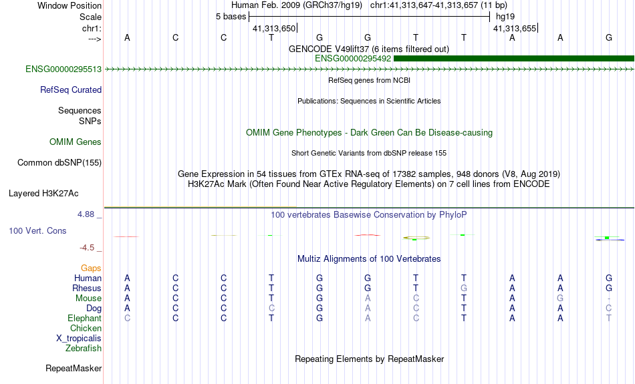Click the Mouse alignment row label

point(88,299)
